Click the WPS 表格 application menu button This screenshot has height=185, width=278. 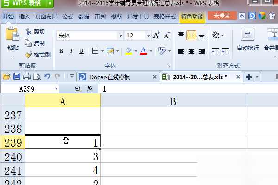pos(24,4)
